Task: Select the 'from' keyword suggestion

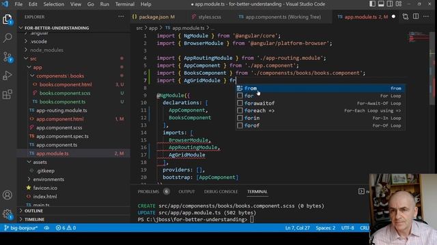Action: (x=320, y=88)
